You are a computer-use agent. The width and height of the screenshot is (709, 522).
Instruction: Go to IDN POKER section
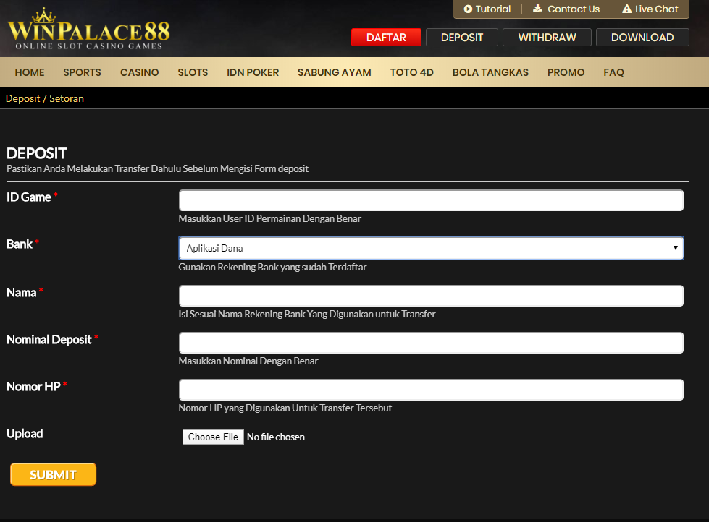pyautogui.click(x=253, y=72)
